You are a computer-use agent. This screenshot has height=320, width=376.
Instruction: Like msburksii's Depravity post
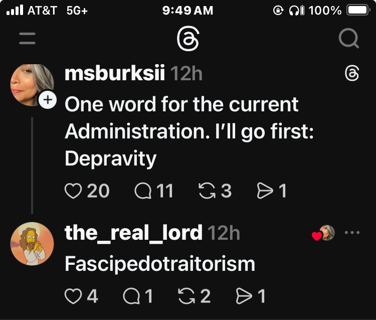73,191
